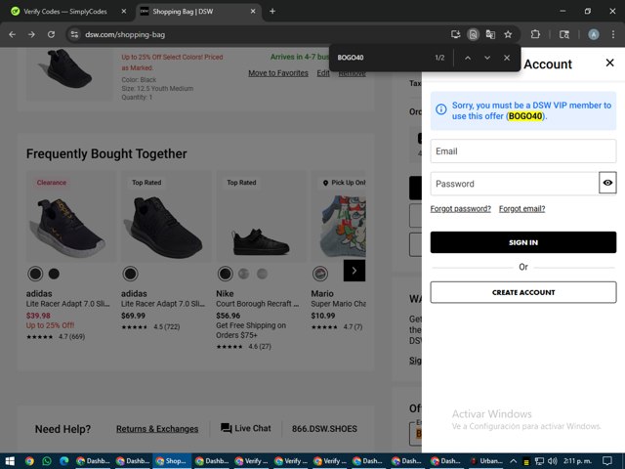The image size is (625, 469).
Task: Open Returns & Exchanges link
Action: coord(157,429)
